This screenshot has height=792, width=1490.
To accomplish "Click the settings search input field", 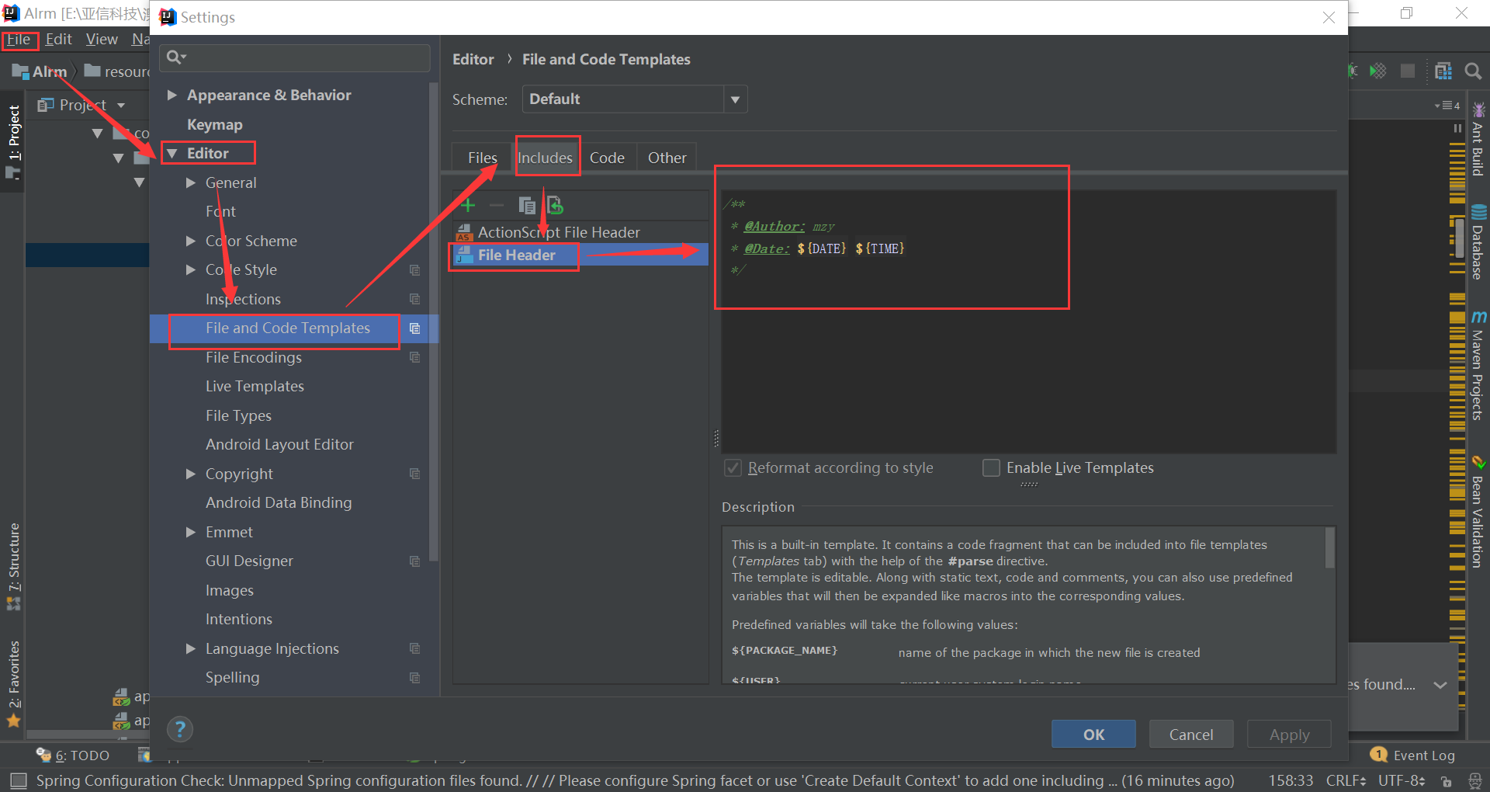I will point(295,57).
